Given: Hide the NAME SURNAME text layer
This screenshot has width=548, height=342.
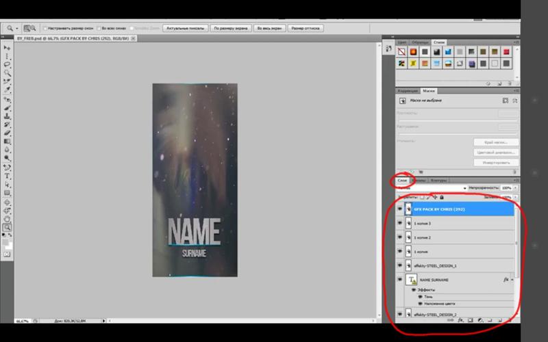Looking at the screenshot, I should click(400, 280).
